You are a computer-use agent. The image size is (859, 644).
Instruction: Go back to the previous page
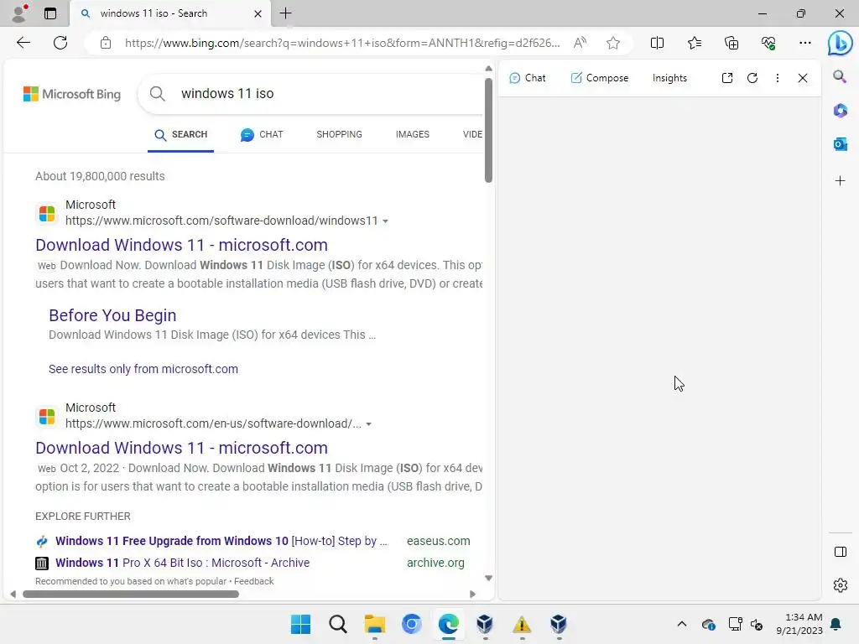click(23, 43)
